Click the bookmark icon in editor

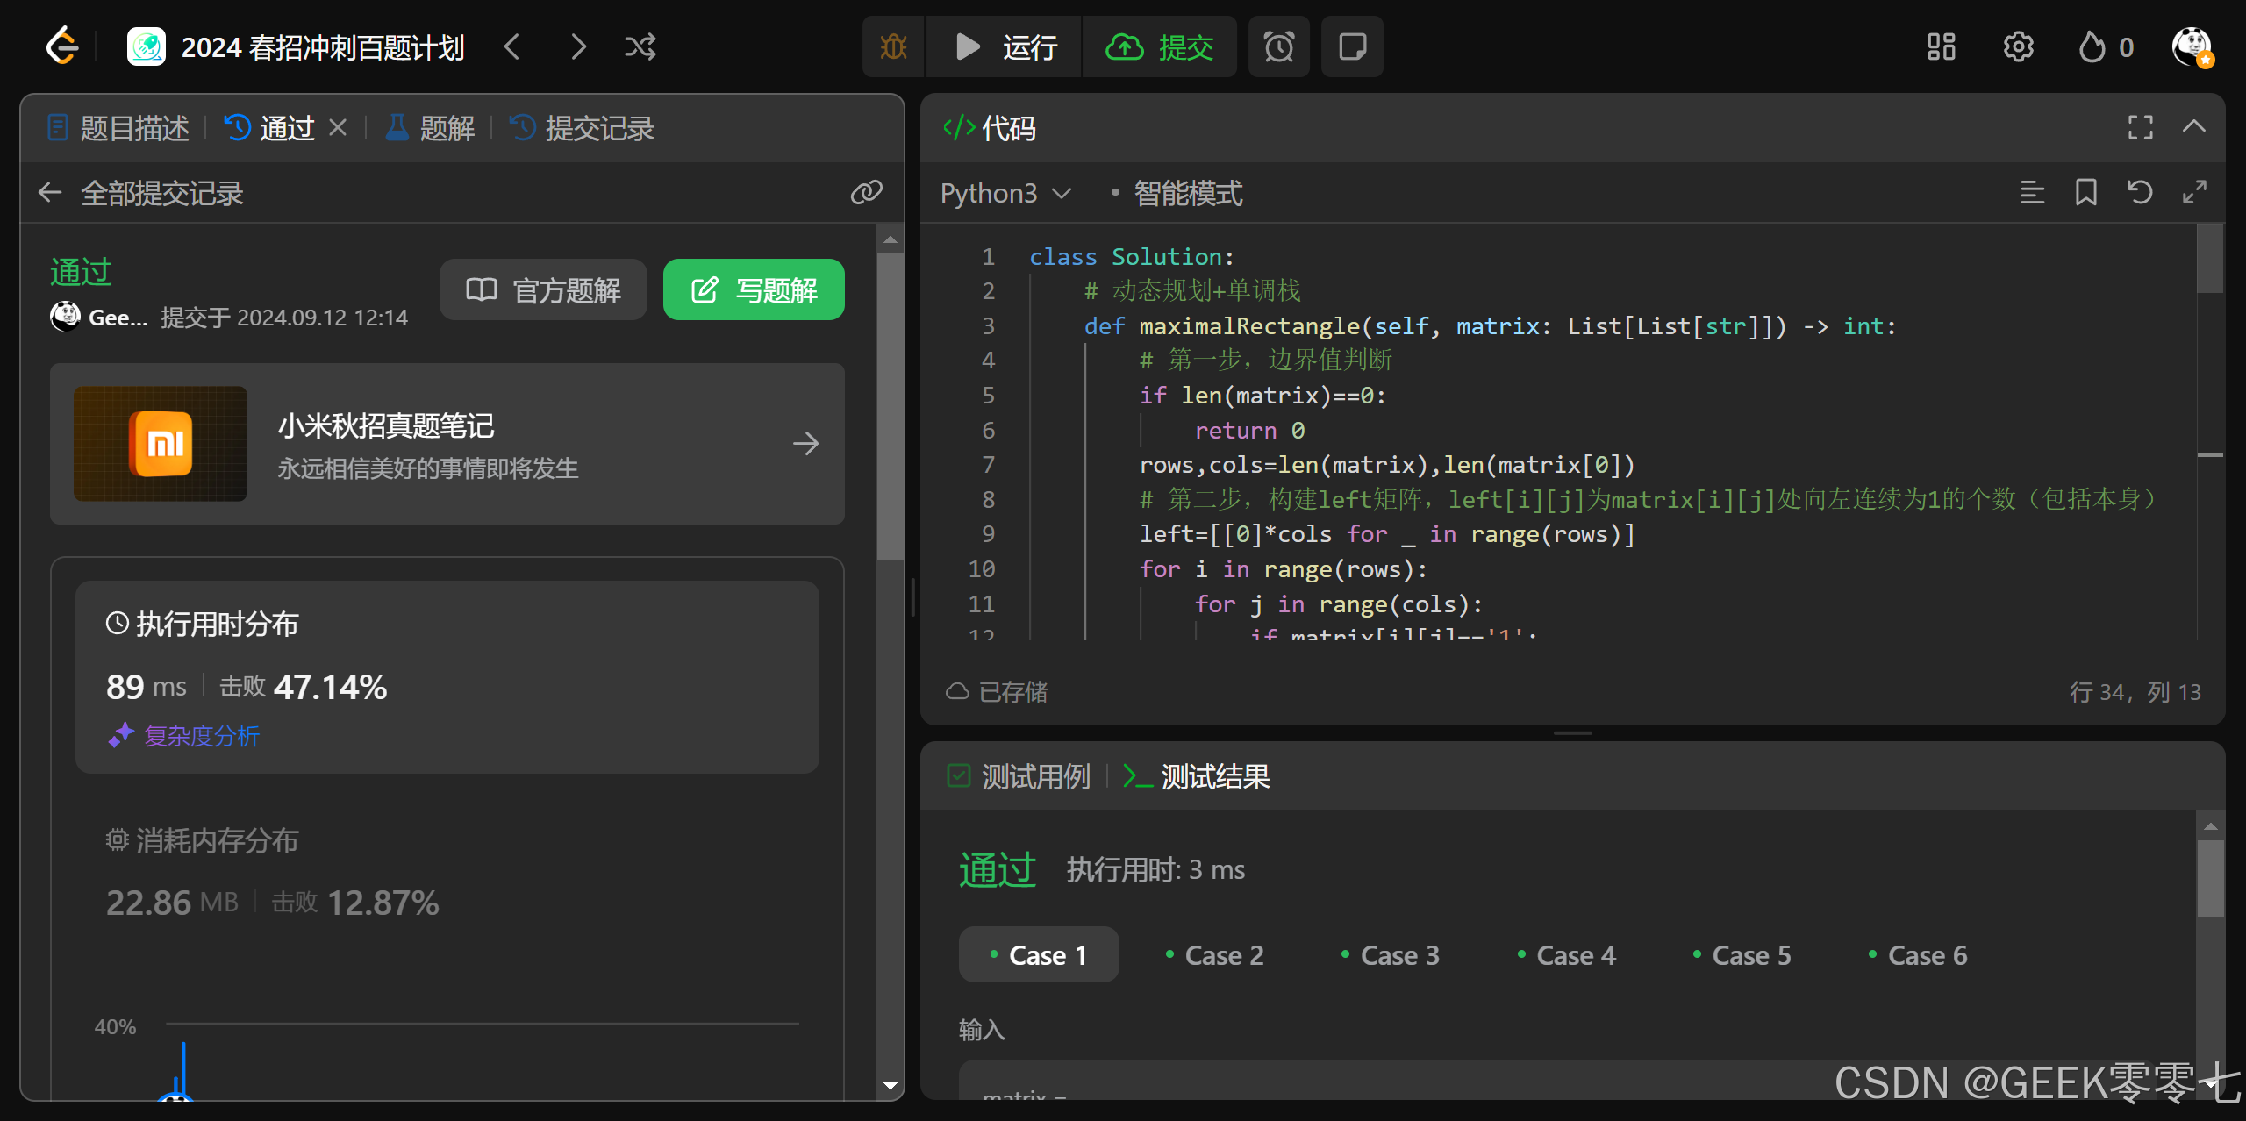[2085, 192]
